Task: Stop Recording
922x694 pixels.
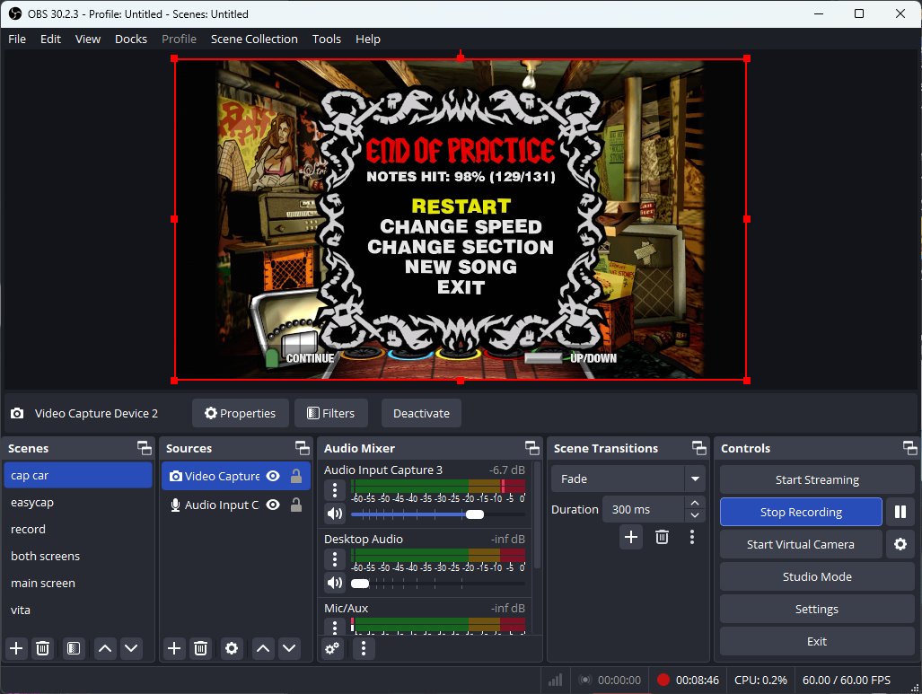Action: (x=801, y=512)
